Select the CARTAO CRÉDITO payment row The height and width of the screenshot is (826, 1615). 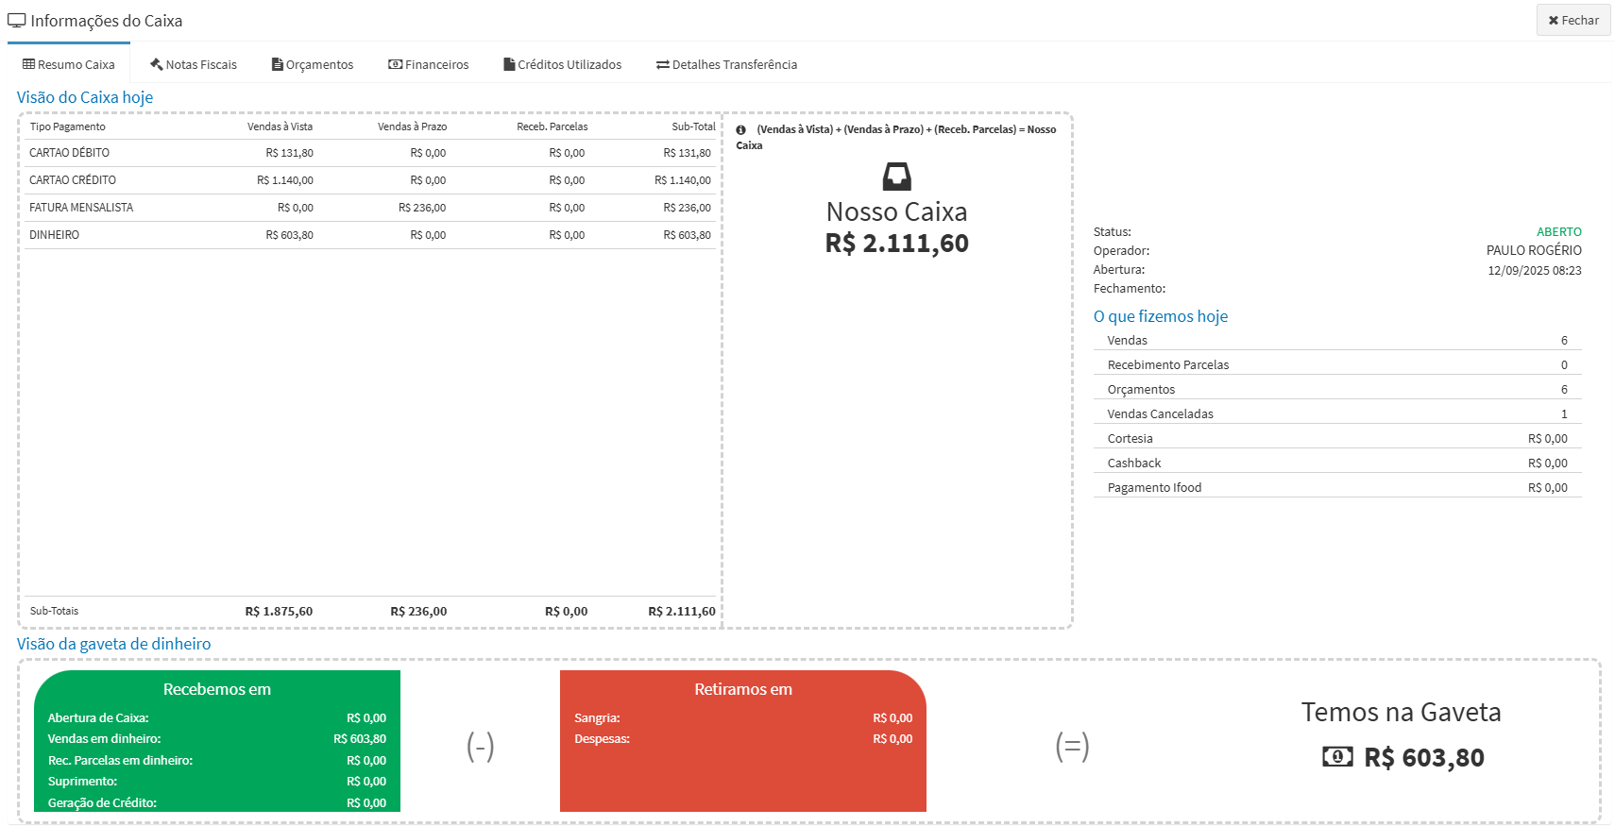coord(370,180)
